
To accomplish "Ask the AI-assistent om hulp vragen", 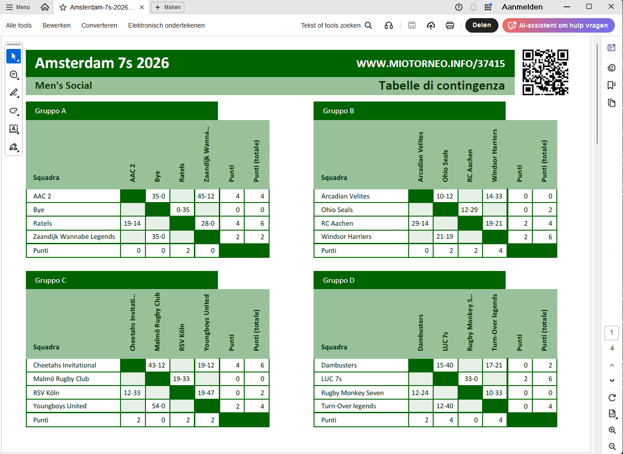I will tap(558, 25).
